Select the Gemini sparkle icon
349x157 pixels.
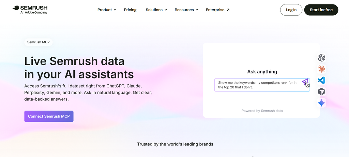coord(321,103)
